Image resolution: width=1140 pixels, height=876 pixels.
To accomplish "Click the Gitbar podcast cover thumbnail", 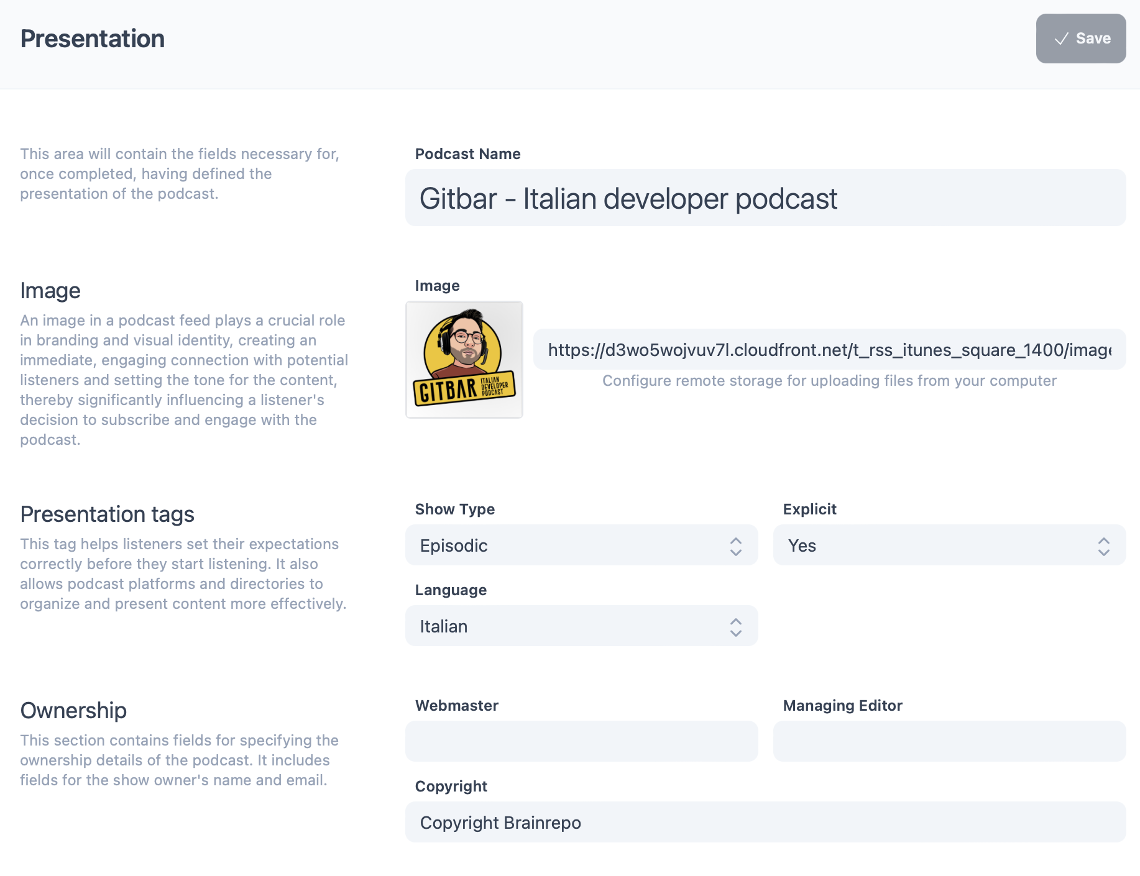I will [x=464, y=360].
